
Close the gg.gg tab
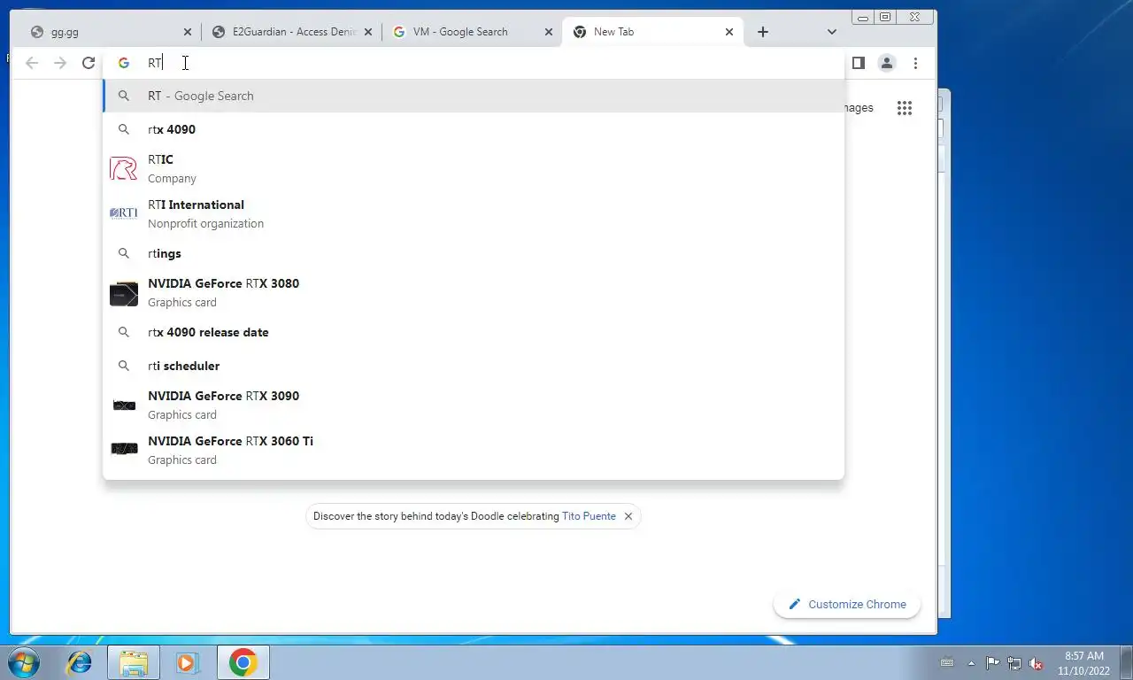pos(187,32)
